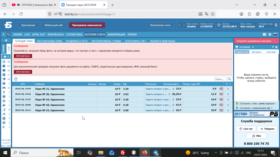This screenshot has width=280, height=157.
Task: Open the Telegram support button
Action: click(x=267, y=129)
